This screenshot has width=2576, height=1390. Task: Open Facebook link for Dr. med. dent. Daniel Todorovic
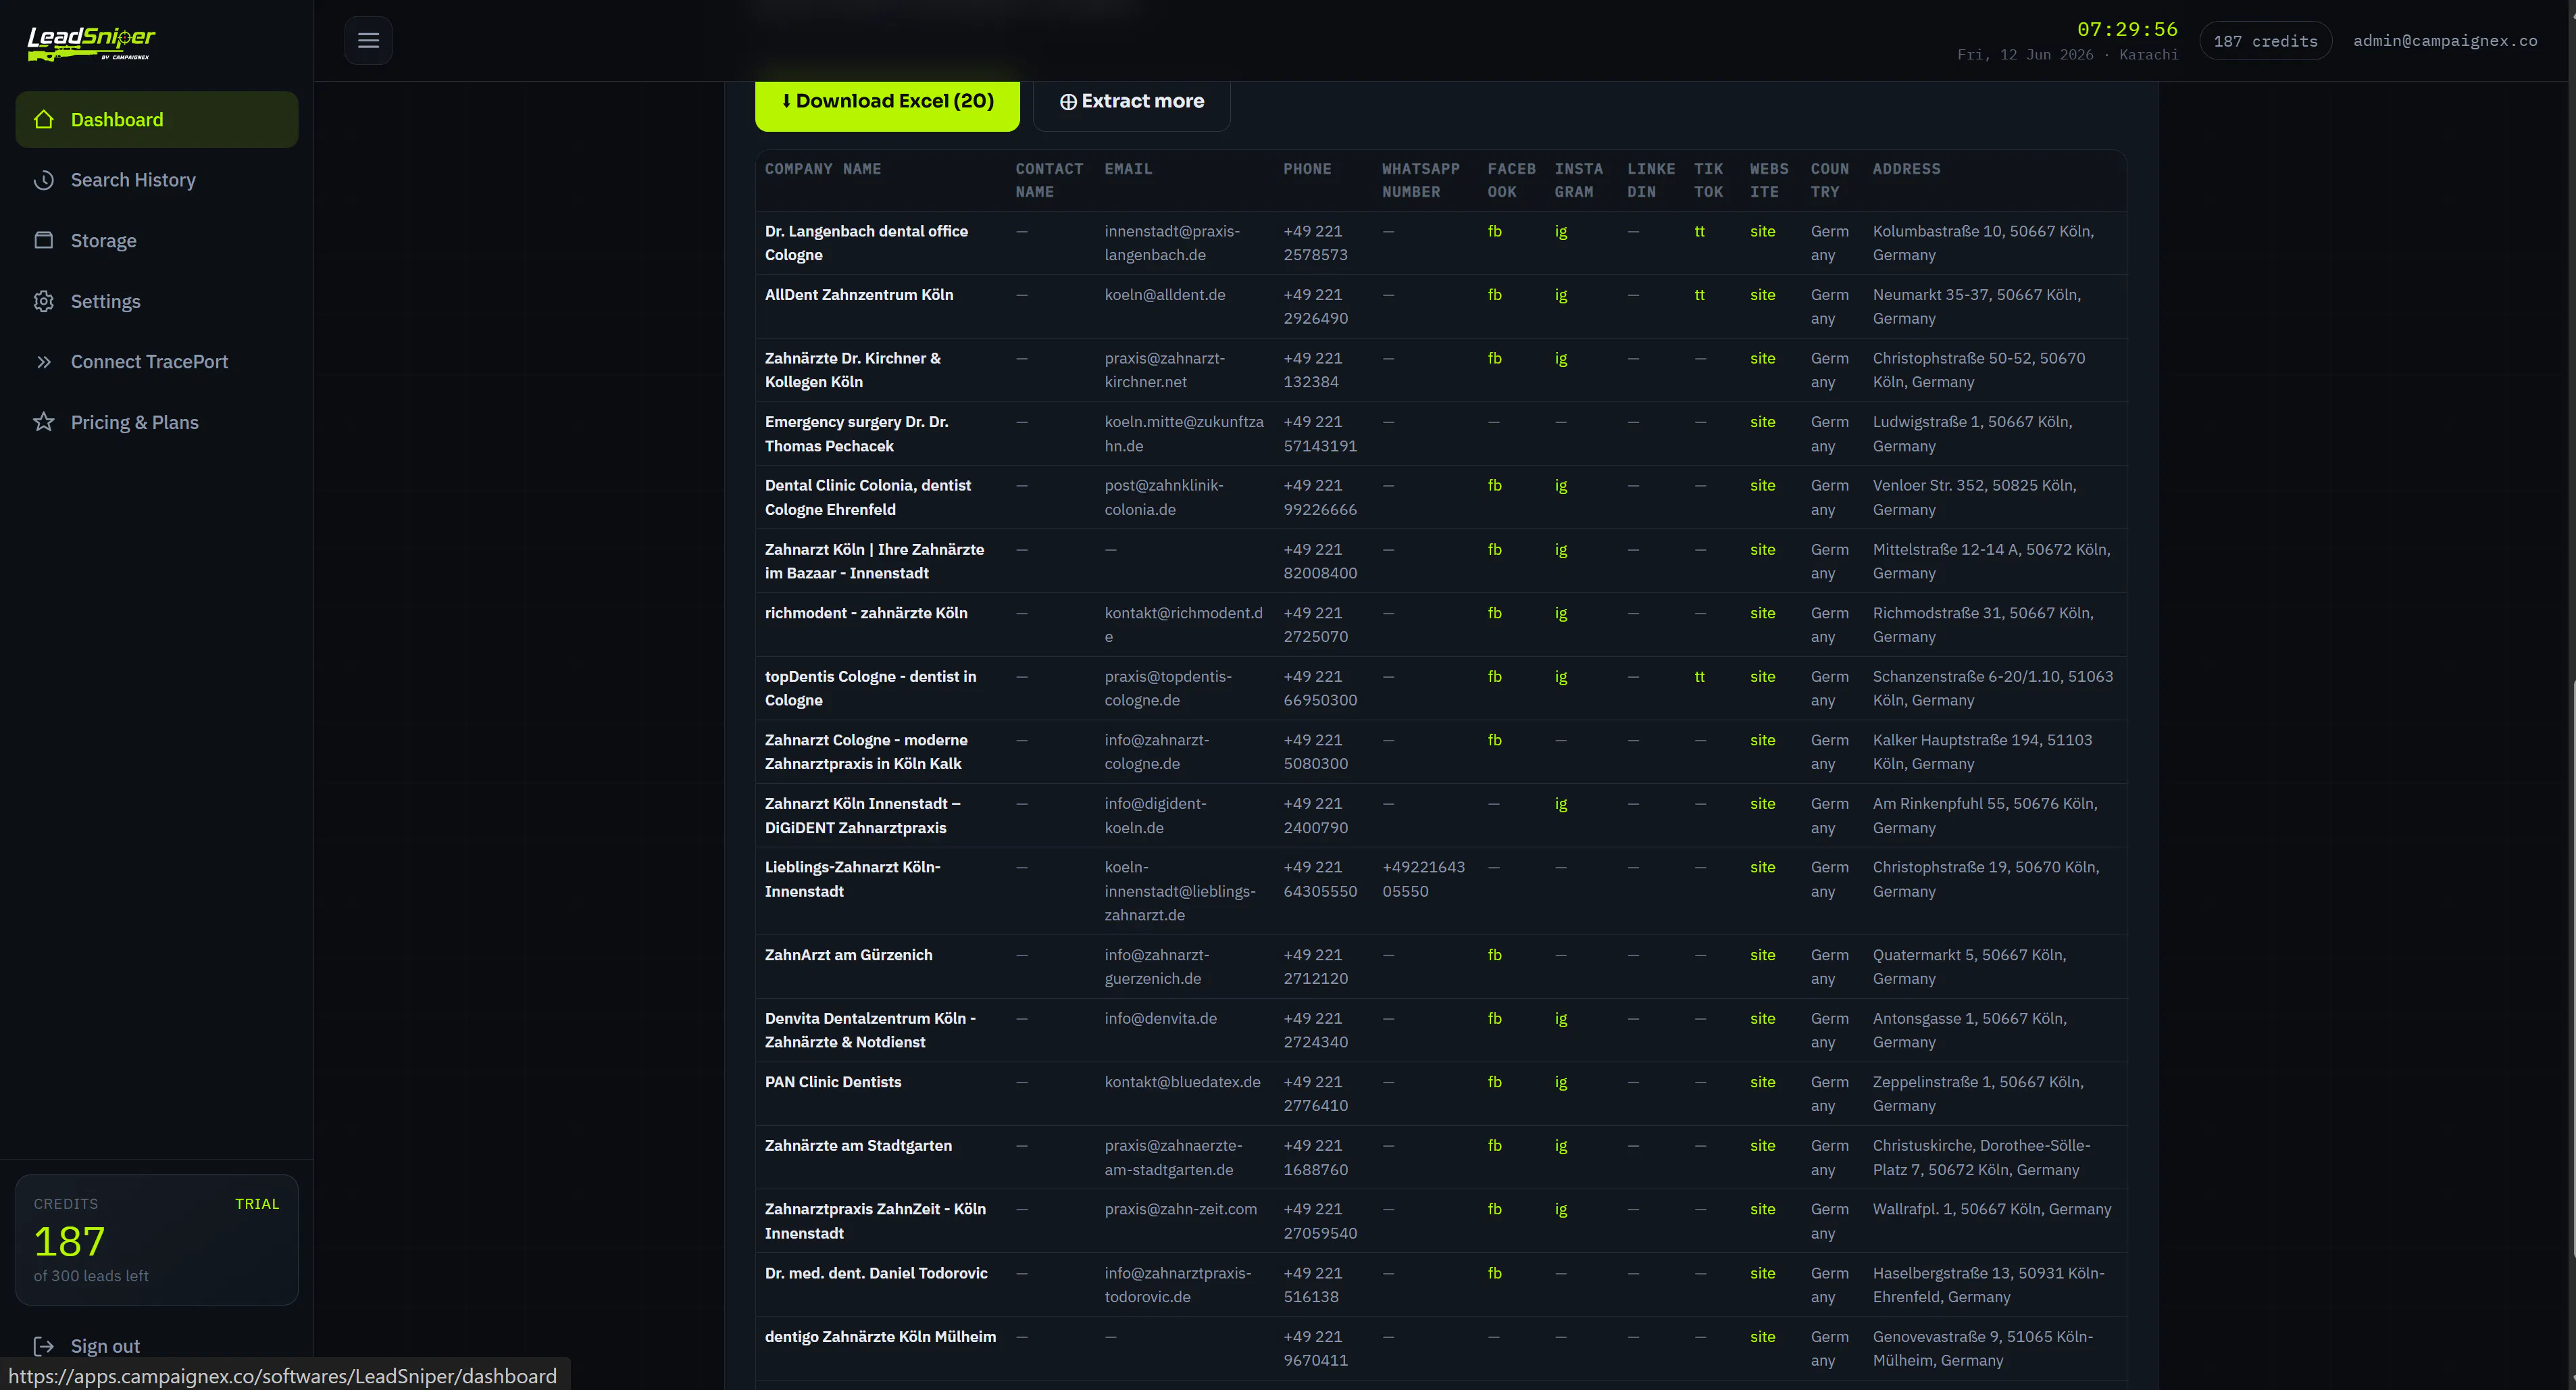[x=1494, y=1273]
